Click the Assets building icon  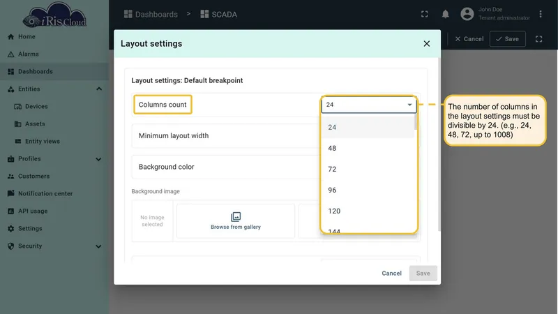[x=18, y=124]
